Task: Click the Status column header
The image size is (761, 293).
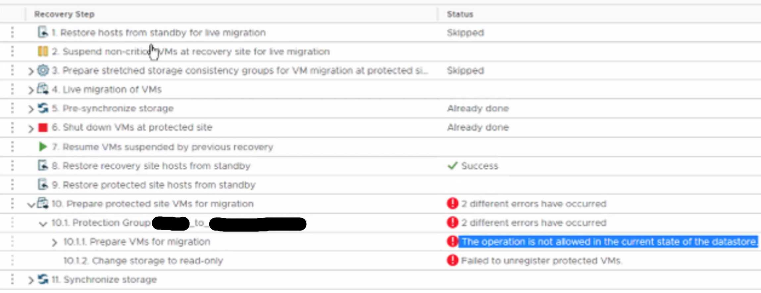Action: point(460,14)
